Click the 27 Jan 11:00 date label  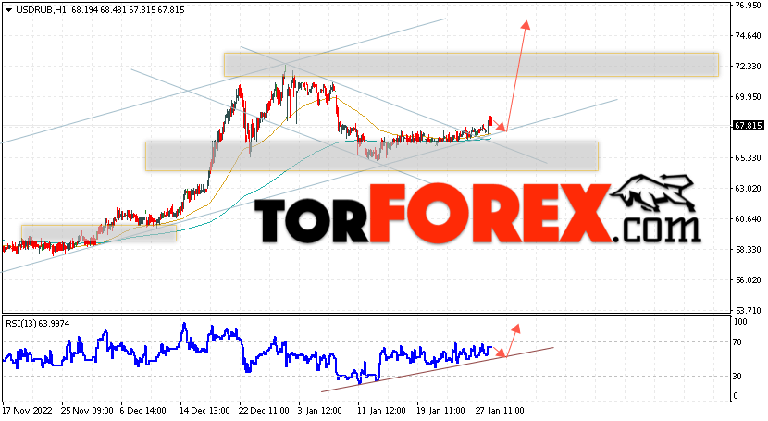(x=500, y=410)
